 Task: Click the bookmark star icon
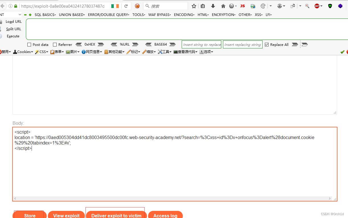[194, 6]
